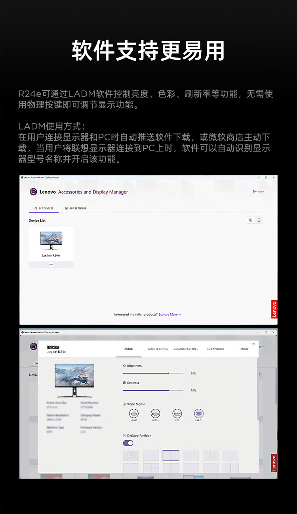Adjust the Brightness slider

tap(153, 373)
